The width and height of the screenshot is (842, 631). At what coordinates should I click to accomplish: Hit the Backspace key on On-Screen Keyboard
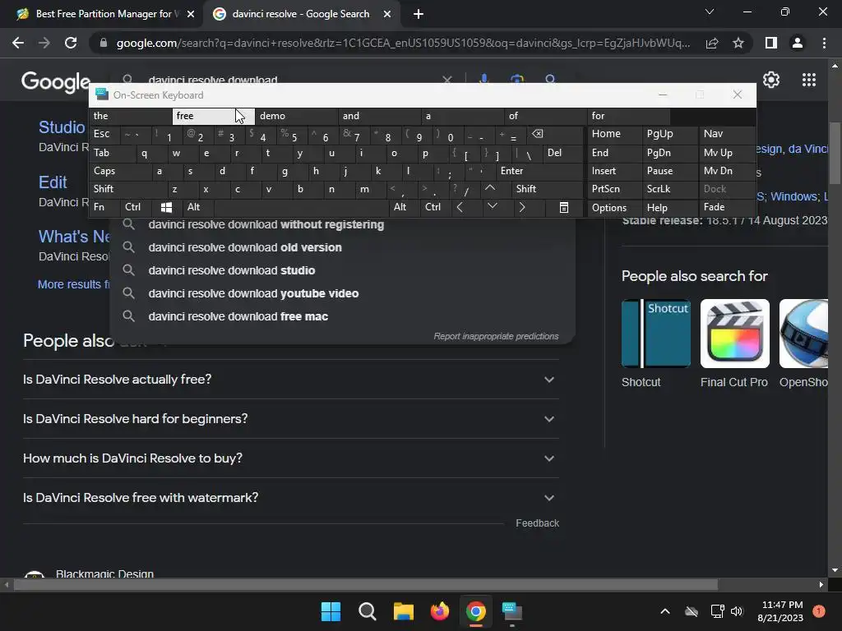pos(538,134)
